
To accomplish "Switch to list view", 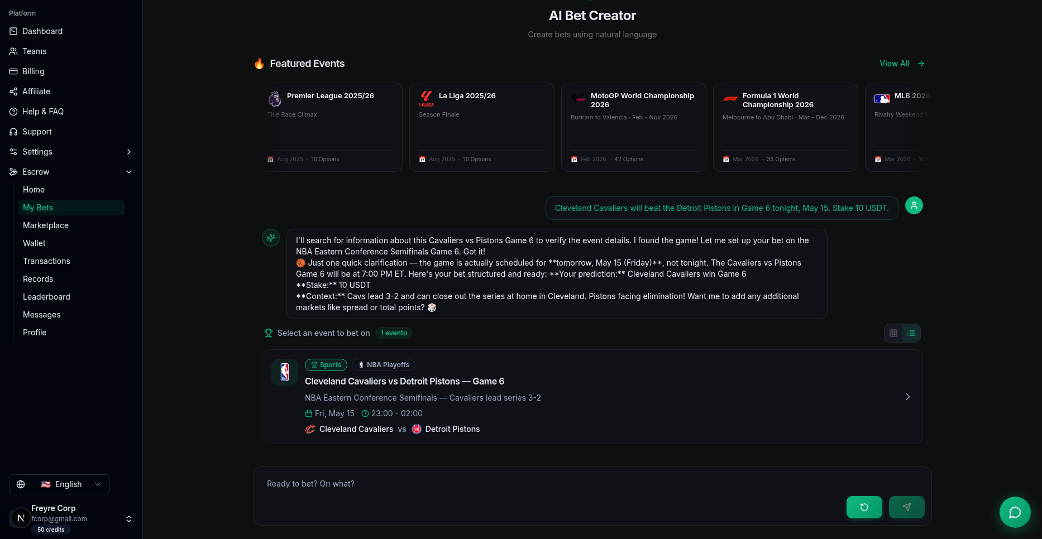I will click(x=911, y=333).
